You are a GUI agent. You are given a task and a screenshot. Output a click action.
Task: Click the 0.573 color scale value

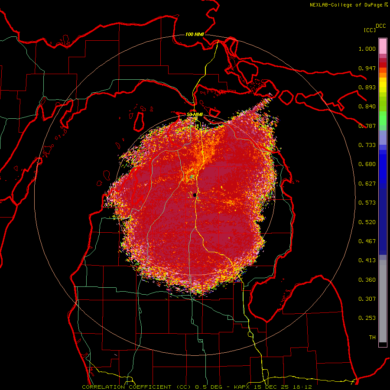[x=367, y=203]
